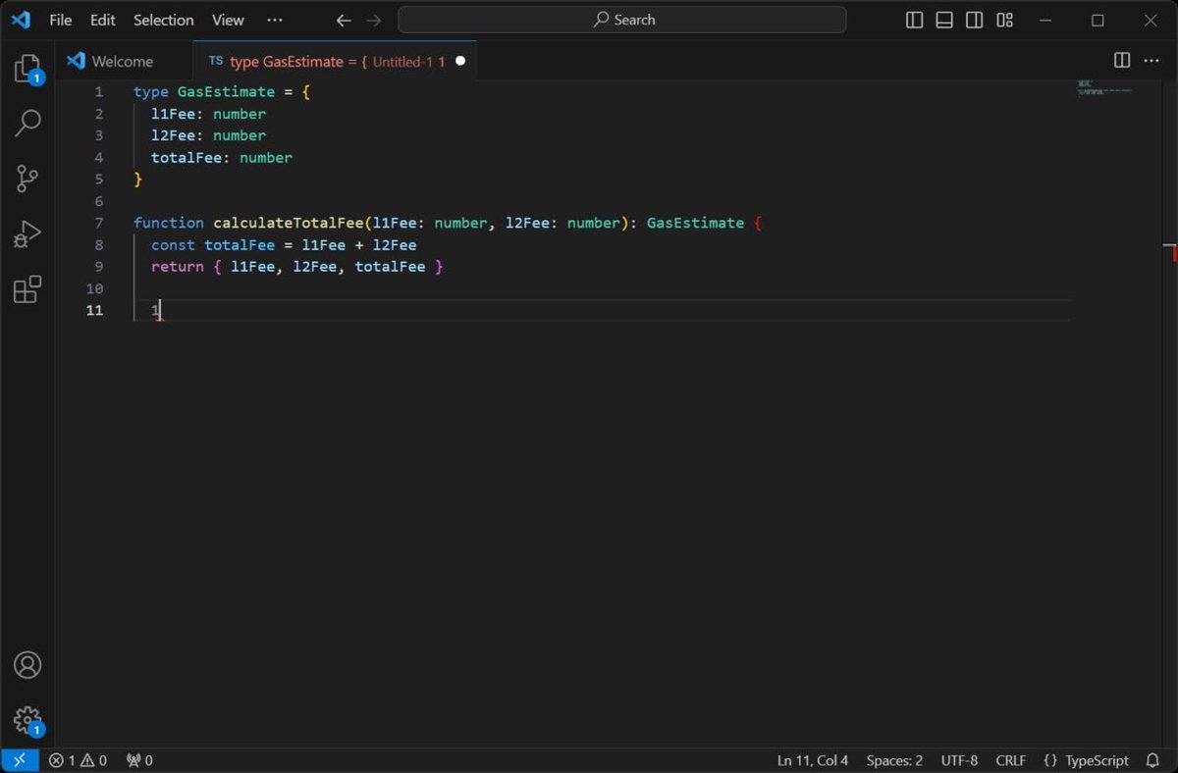Close the unsaved Untitled-1 tab dot
Screen dimensions: 1178x773
coord(460,61)
